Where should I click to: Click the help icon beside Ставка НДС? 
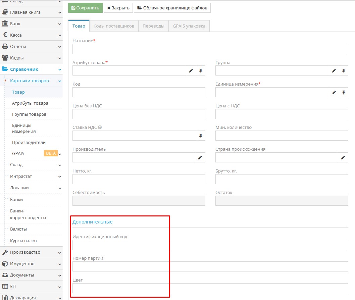100,128
